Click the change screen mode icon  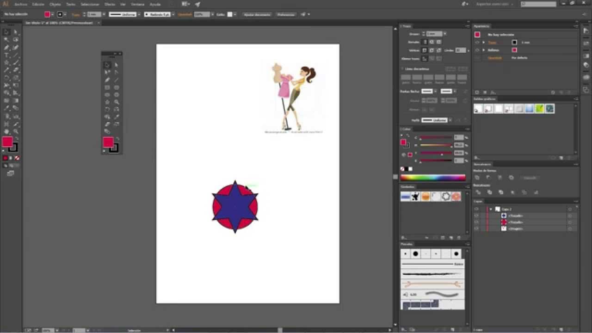click(10, 173)
